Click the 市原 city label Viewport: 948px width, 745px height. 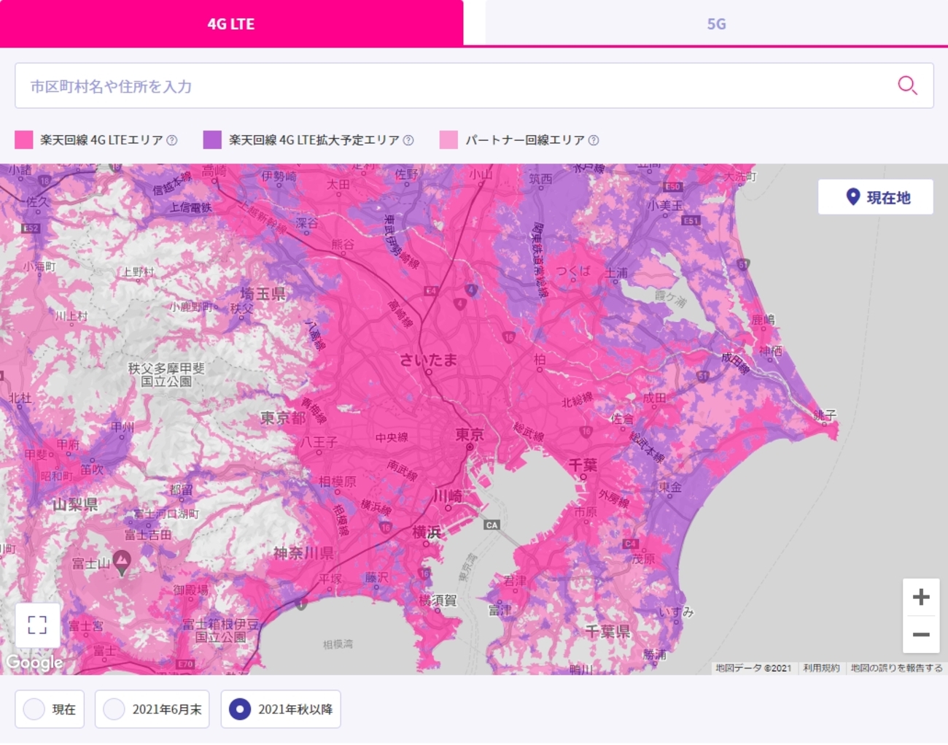[x=586, y=512]
